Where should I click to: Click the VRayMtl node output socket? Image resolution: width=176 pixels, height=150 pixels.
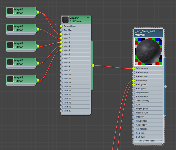165,87
